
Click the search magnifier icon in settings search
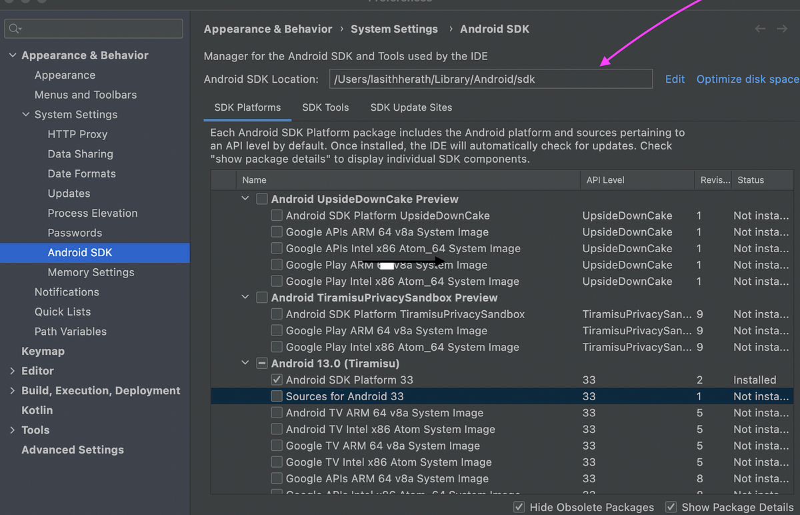tap(15, 29)
